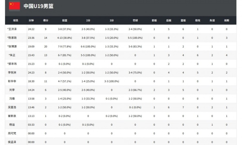
Task: Click 陈家政's score of 14
Action: tap(46, 38)
